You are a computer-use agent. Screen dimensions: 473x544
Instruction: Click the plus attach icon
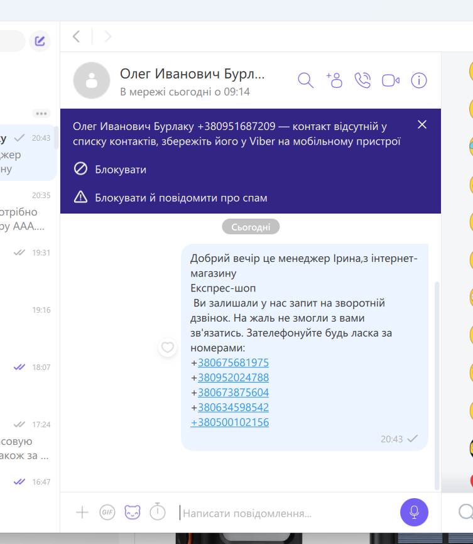pos(82,513)
